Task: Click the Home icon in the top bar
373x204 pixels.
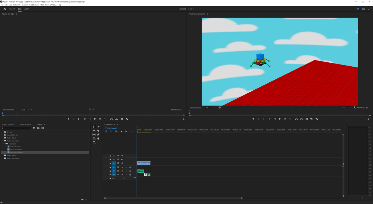Action: (x=5, y=9)
